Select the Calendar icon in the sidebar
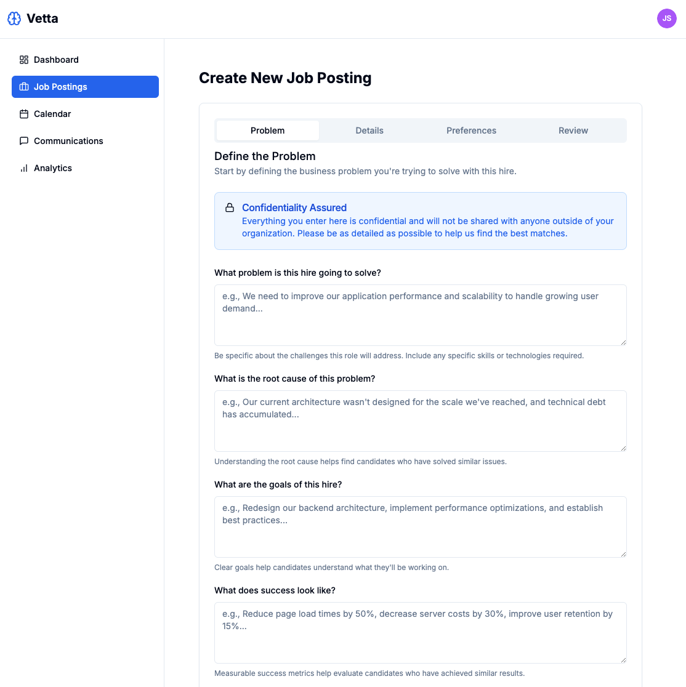686x687 pixels. click(23, 114)
